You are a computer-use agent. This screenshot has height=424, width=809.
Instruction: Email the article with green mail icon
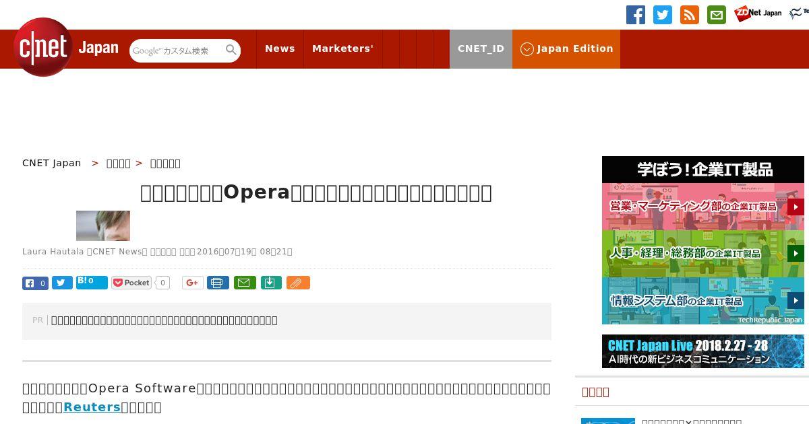(245, 283)
